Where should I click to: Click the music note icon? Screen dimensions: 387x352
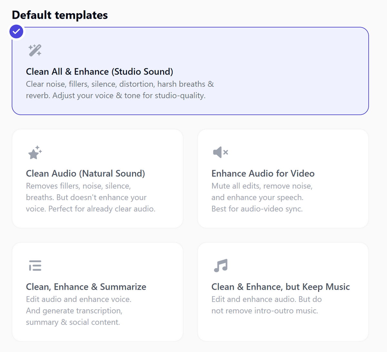click(221, 266)
